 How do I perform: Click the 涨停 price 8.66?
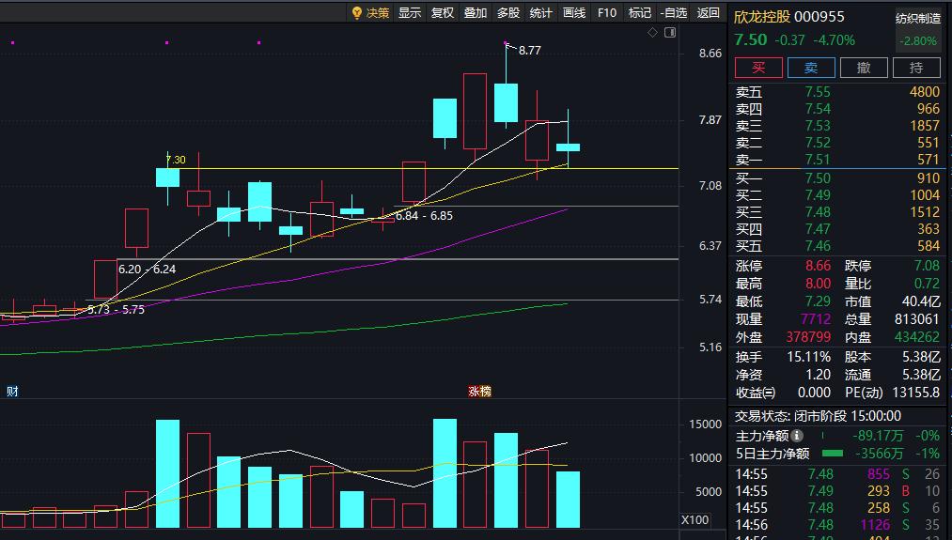818,266
